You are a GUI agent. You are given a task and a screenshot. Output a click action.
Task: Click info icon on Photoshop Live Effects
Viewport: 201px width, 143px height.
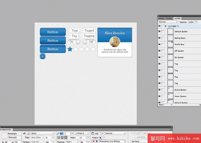[97, 141]
